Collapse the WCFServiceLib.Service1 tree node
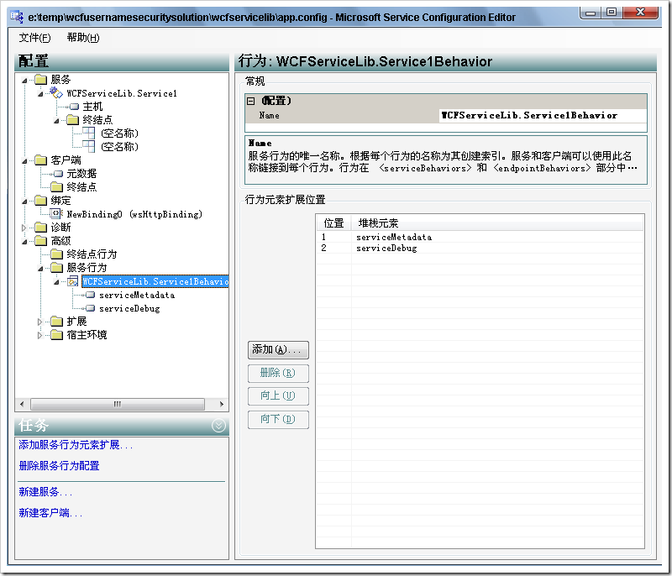 coord(40,94)
